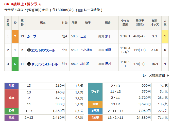Select the キャプテンローレル horse name link
This screenshot has width=173, height=123.
44,64
